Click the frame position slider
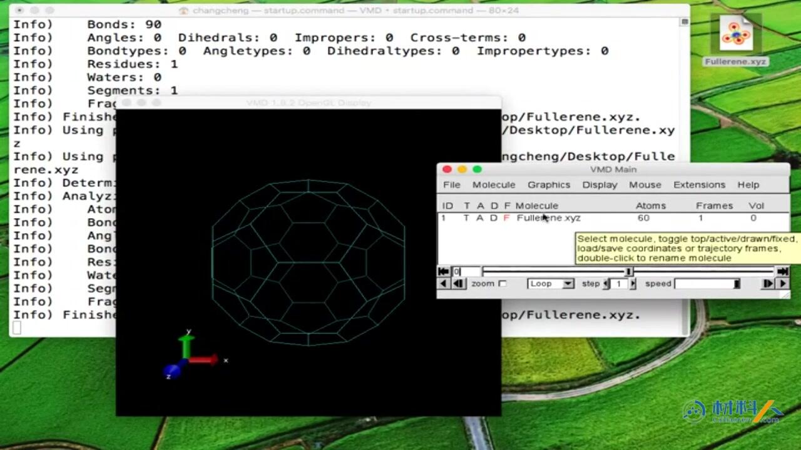Screen dimensions: 801x450 (628, 271)
